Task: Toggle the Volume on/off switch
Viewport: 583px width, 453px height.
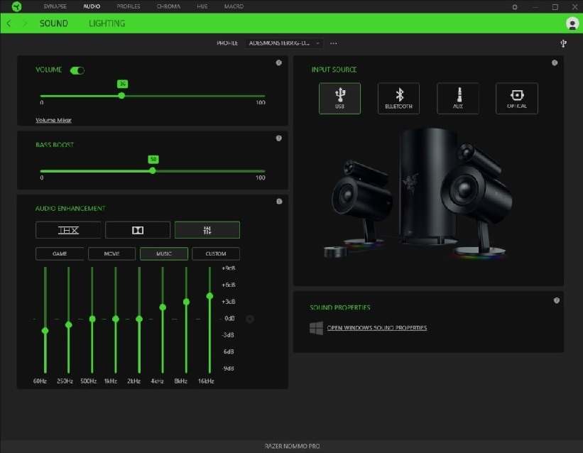Action: 77,70
